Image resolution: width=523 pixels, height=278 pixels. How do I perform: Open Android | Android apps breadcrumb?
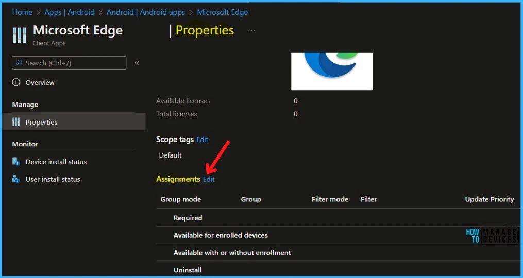(146, 13)
